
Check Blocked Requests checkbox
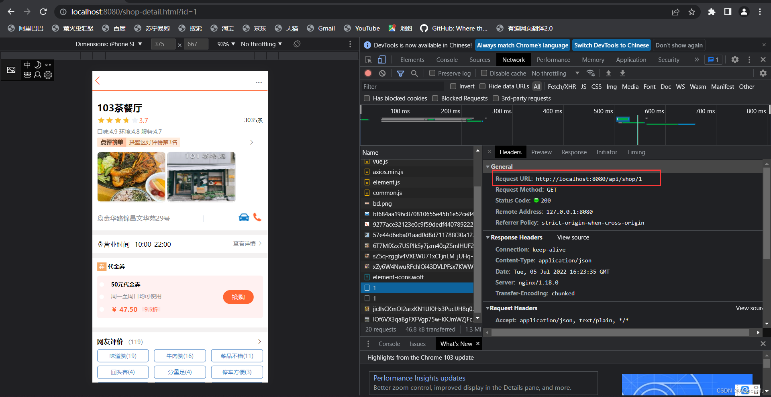[435, 98]
